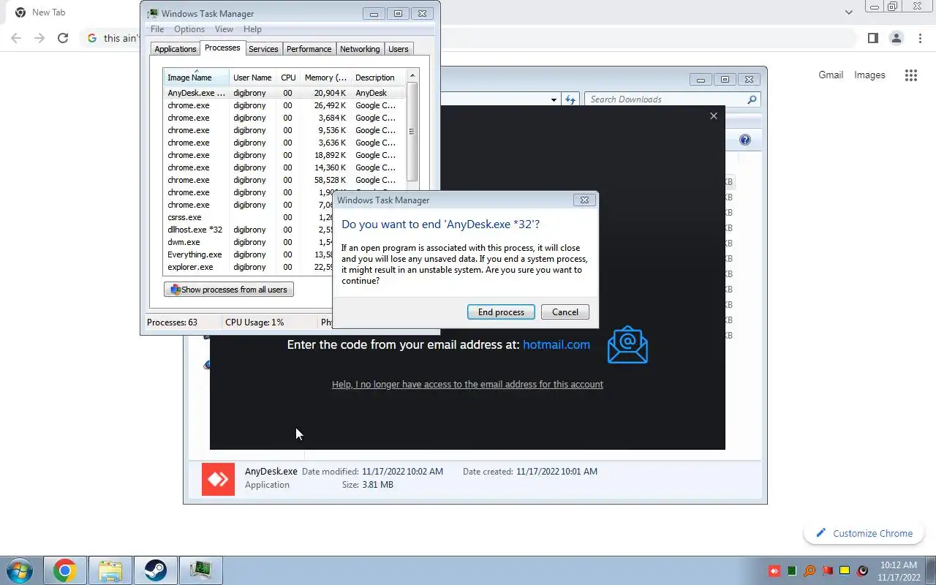The width and height of the screenshot is (936, 585).
Task: Click Help no longer have access link
Action: click(x=467, y=384)
